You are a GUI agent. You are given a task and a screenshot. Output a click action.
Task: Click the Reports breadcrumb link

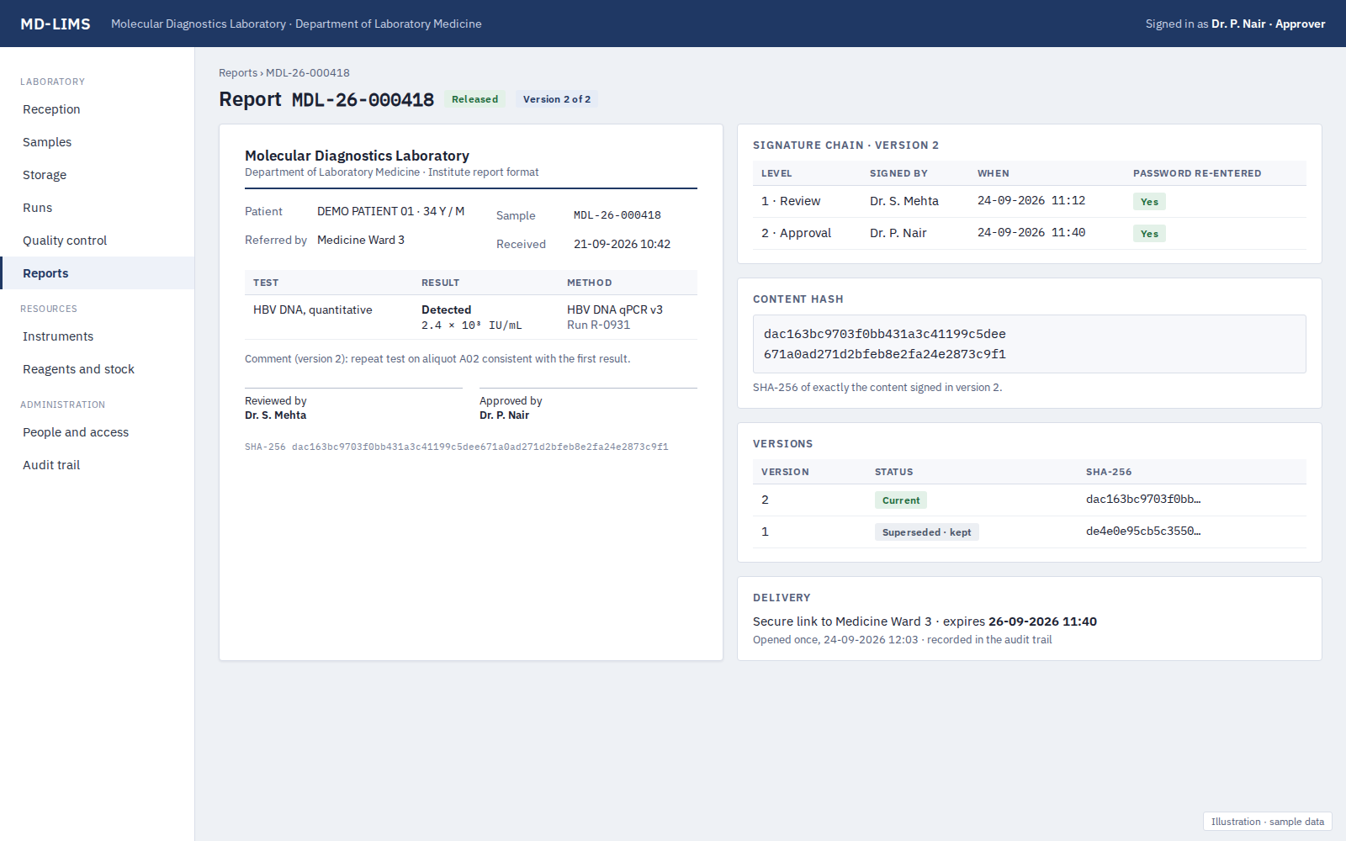(x=238, y=73)
